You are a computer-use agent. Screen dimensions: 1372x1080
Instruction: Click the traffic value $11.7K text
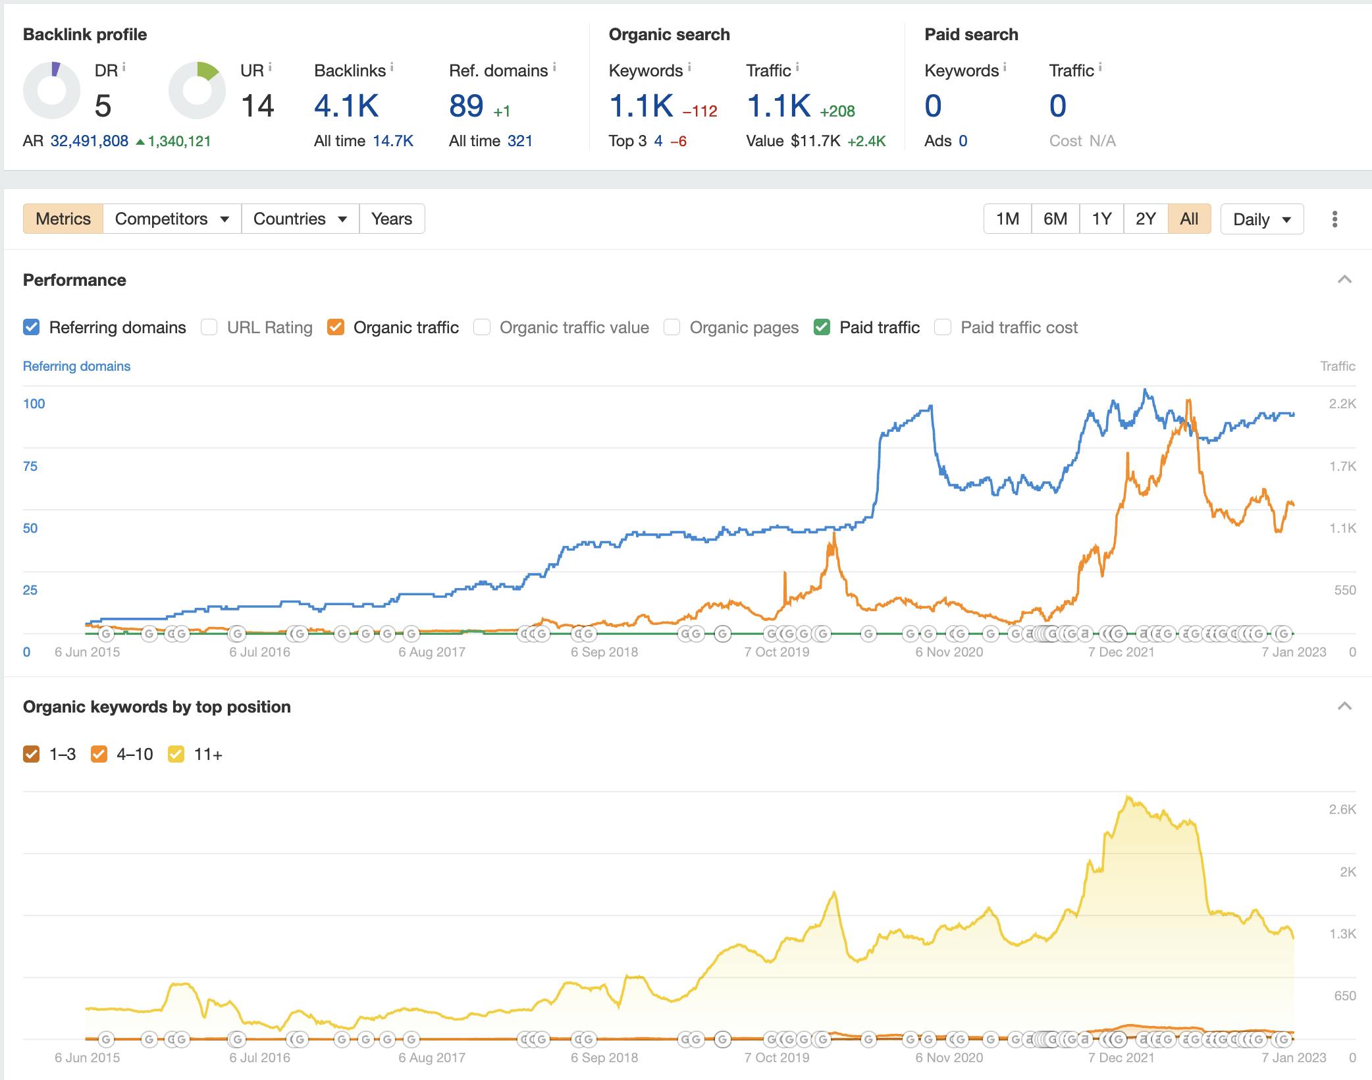click(816, 141)
